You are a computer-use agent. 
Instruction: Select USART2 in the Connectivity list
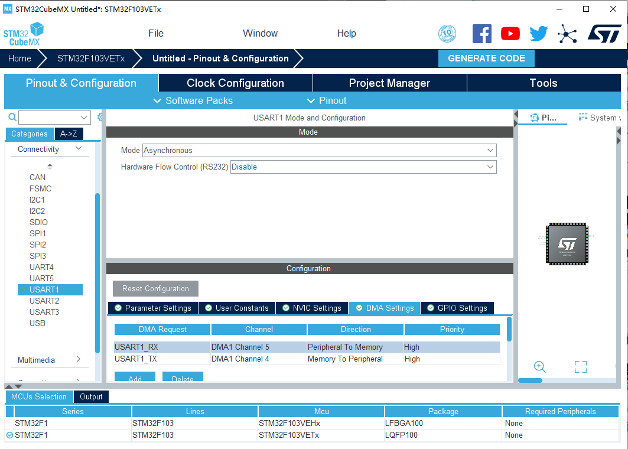[x=44, y=301]
